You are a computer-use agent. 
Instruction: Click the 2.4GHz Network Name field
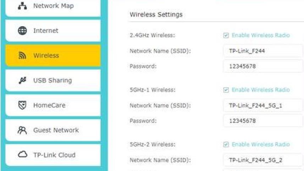[263, 51]
